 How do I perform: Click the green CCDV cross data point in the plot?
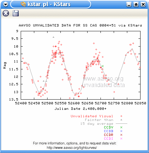tap(103, 66)
